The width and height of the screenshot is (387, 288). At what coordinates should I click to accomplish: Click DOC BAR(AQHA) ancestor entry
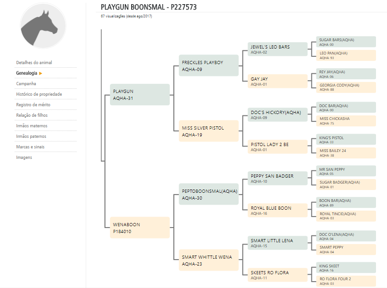(346, 108)
